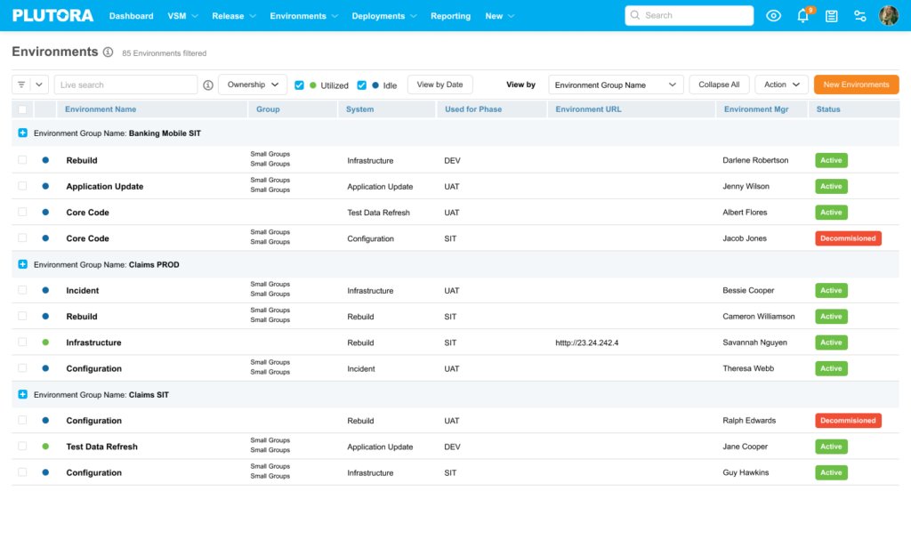Expand the VSM menu
Image resolution: width=911 pixels, height=540 pixels.
pos(182,16)
